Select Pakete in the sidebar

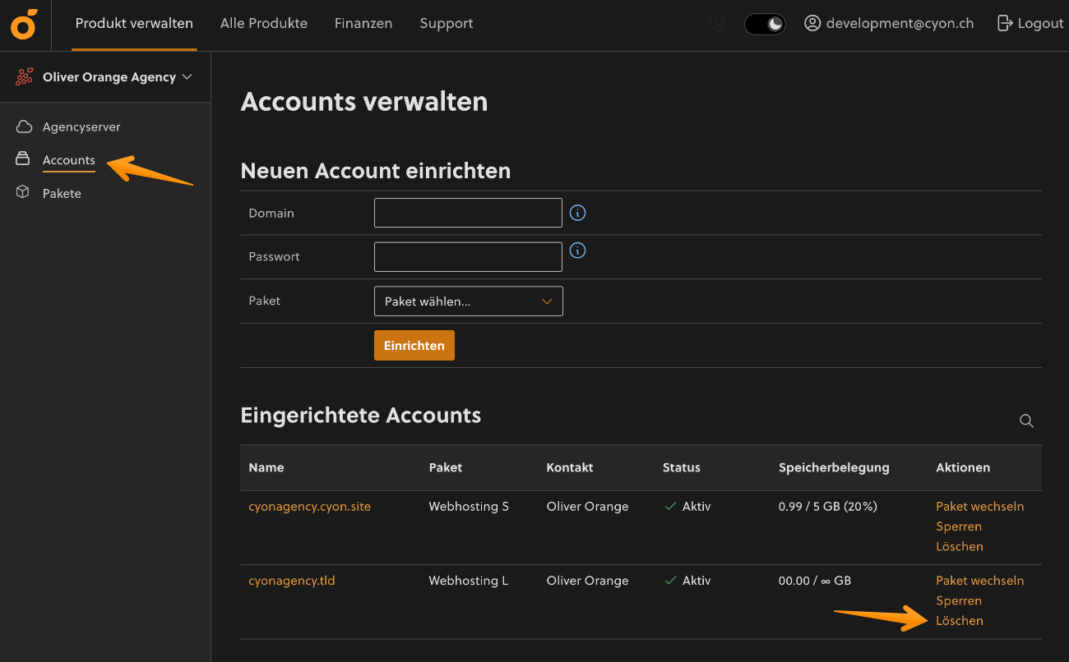[62, 193]
